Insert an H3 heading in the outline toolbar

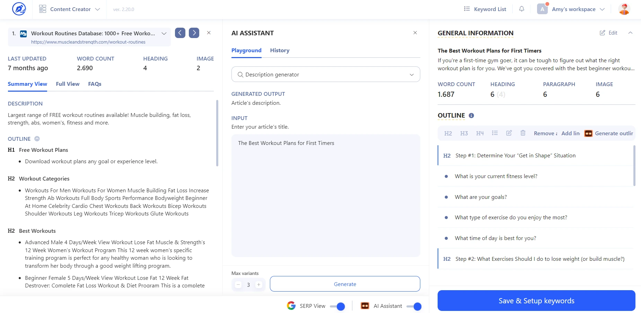464,133
